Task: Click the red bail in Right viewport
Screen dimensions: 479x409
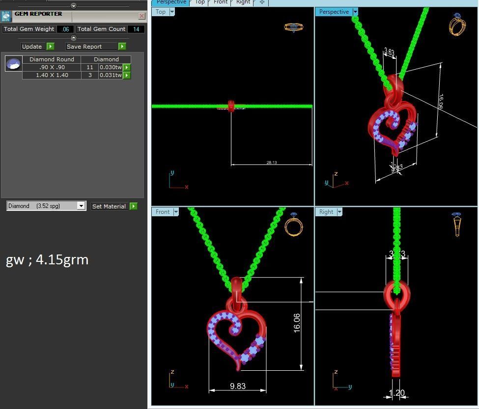Action: click(x=396, y=295)
